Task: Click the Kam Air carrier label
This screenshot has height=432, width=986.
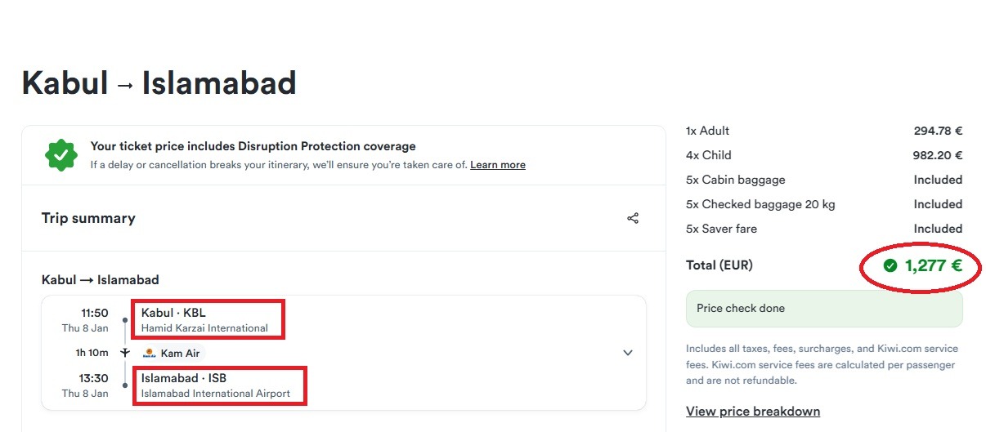Action: pyautogui.click(x=179, y=354)
